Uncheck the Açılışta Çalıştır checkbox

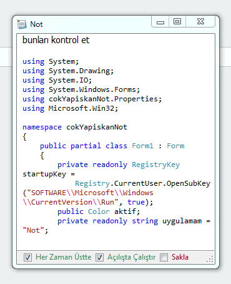click(x=99, y=257)
